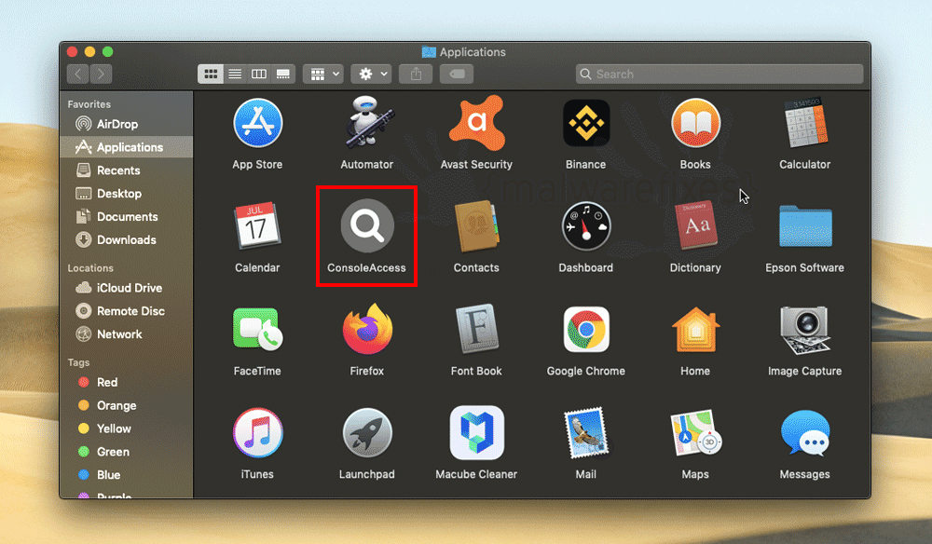Select the Calendar app icon

[x=257, y=225]
